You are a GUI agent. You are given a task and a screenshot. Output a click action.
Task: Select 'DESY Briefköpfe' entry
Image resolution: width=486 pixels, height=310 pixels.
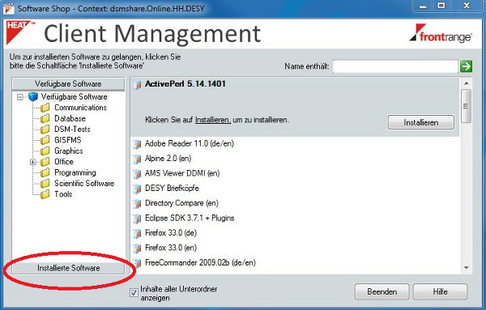172,189
